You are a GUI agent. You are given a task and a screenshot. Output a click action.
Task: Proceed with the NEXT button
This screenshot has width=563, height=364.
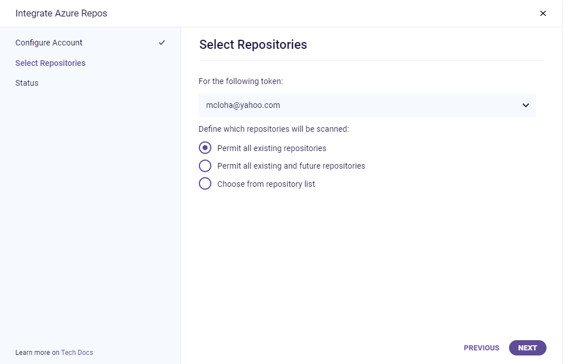[527, 348]
